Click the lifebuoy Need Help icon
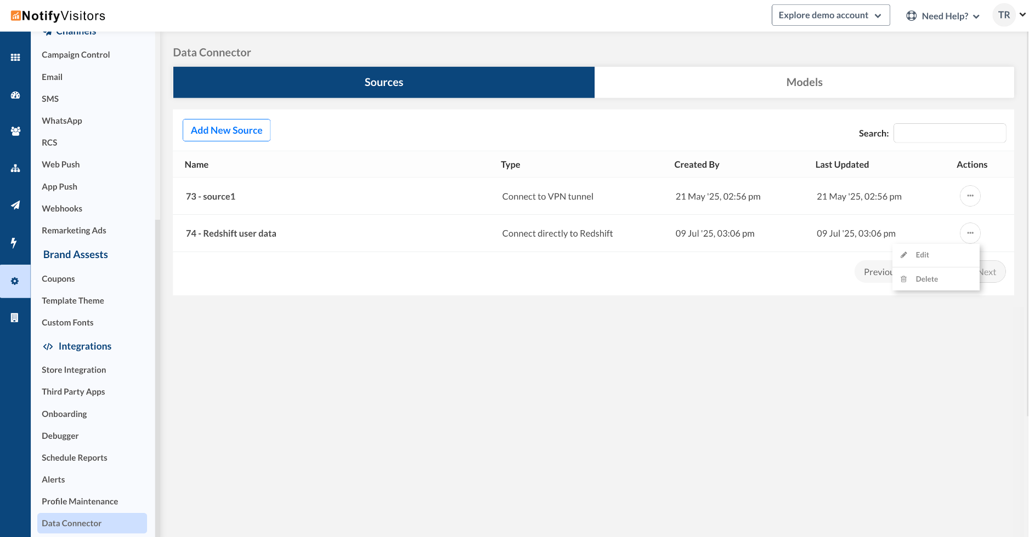The image size is (1029, 537). pyautogui.click(x=912, y=16)
